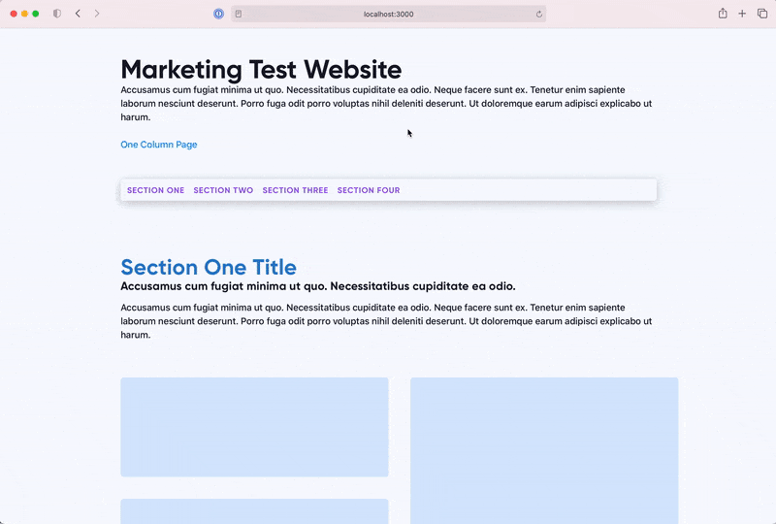Click the page reader icon in address bar
776x524 pixels.
(239, 14)
